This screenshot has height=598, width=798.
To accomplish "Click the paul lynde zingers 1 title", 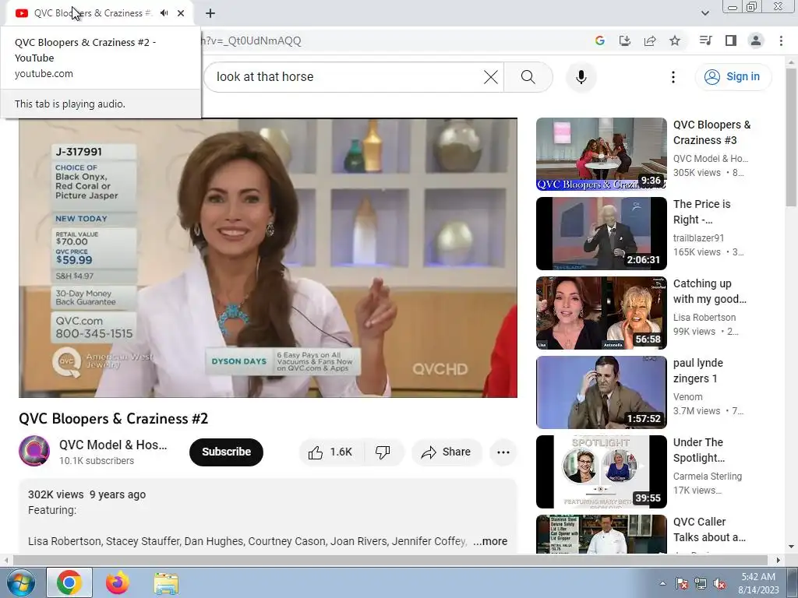I will 698,370.
